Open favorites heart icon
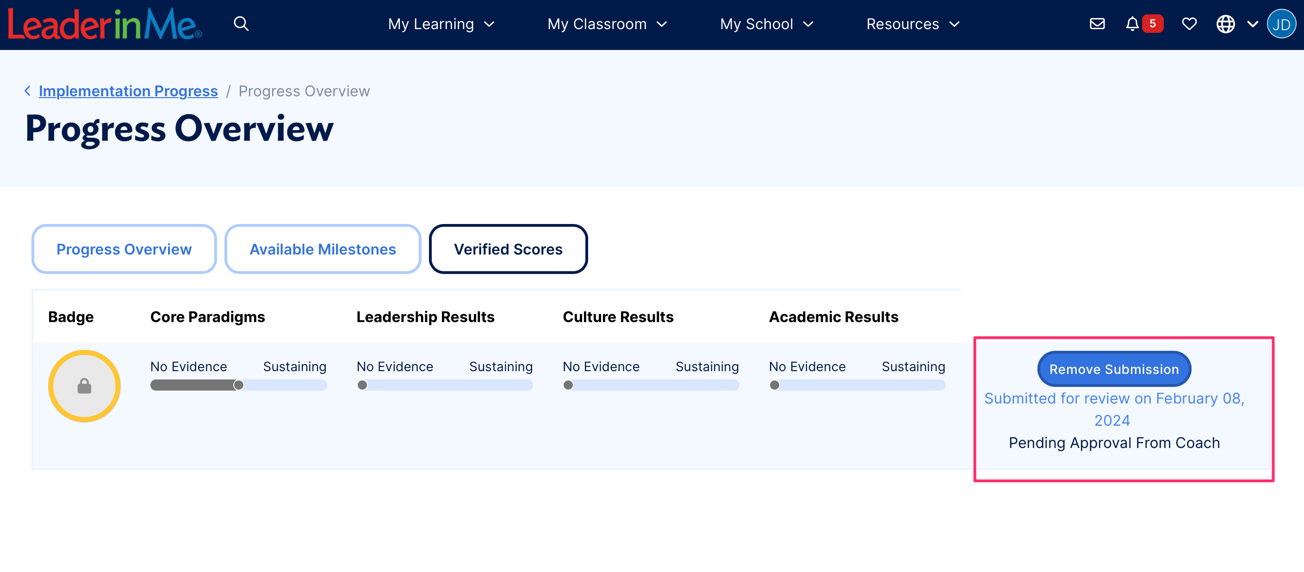 click(1189, 24)
